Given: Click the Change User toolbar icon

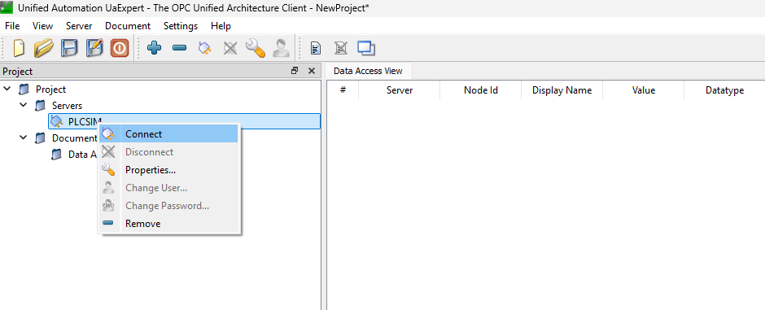Looking at the screenshot, I should pyautogui.click(x=280, y=48).
